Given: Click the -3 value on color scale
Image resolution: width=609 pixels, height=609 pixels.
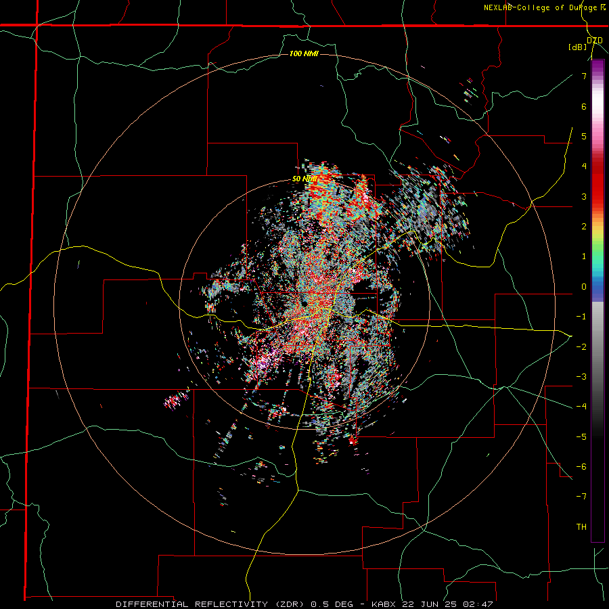Looking at the screenshot, I should click(581, 377).
